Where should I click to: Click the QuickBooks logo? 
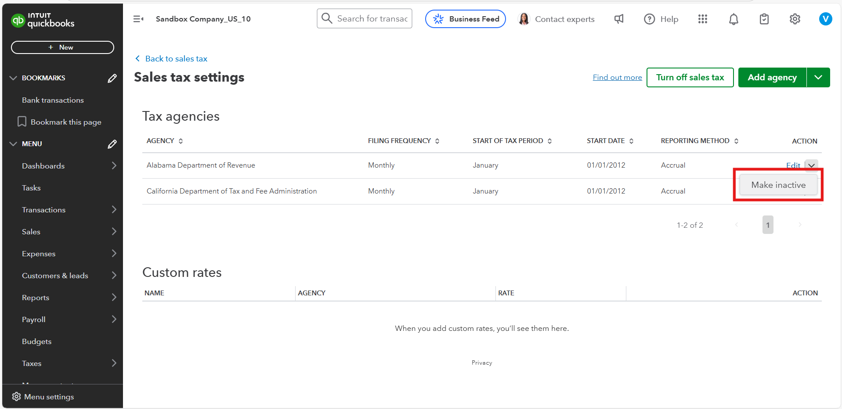pyautogui.click(x=43, y=20)
